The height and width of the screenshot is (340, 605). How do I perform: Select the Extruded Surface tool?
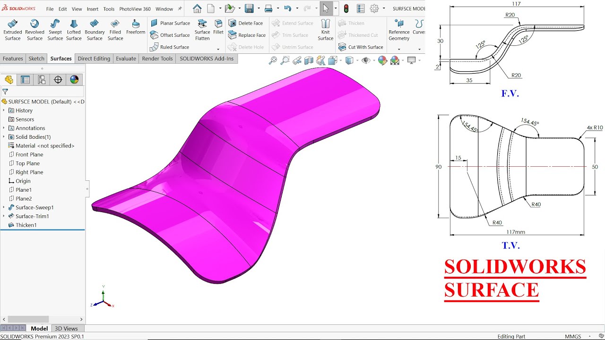[13, 30]
